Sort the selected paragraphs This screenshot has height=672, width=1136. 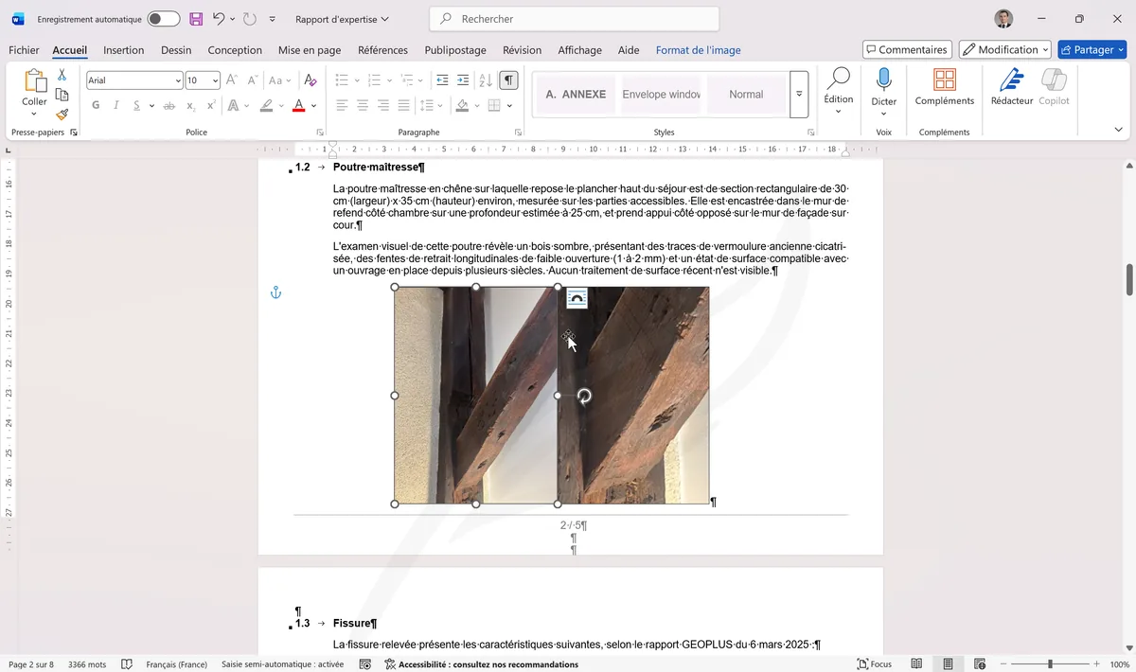coord(485,80)
